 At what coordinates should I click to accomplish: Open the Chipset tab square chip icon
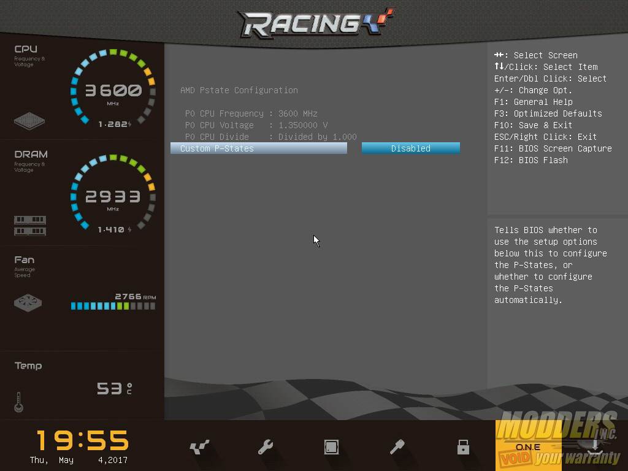331,447
